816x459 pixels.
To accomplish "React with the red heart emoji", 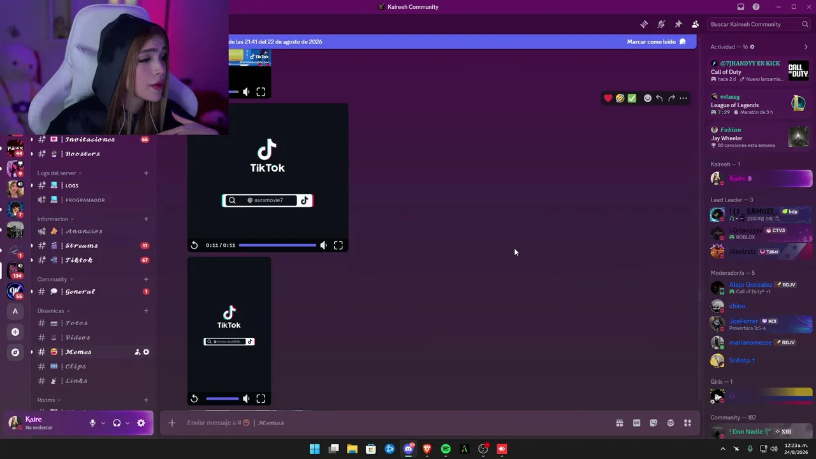I will pos(608,98).
